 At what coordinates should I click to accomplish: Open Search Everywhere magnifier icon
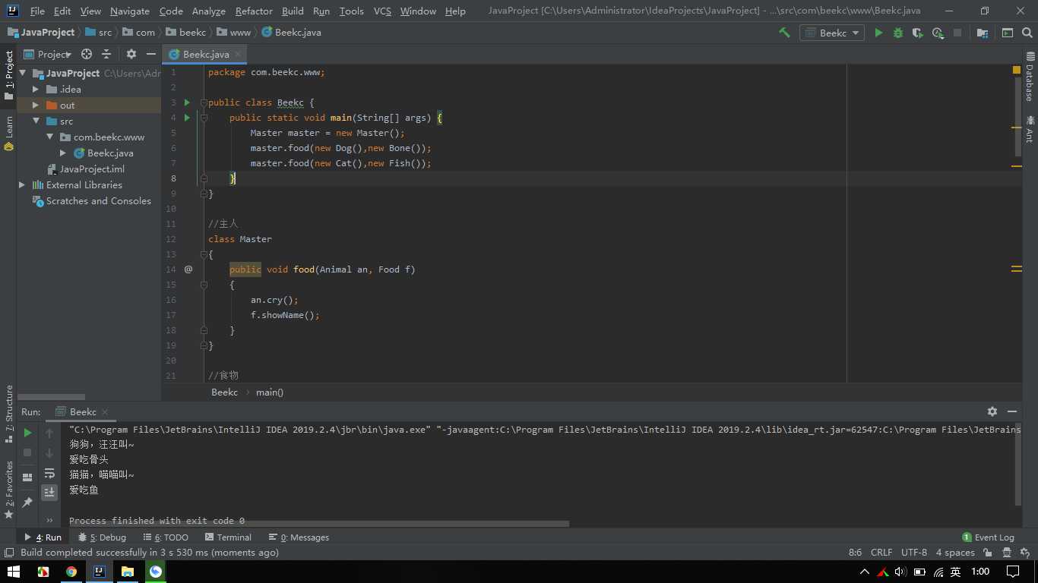1027,33
